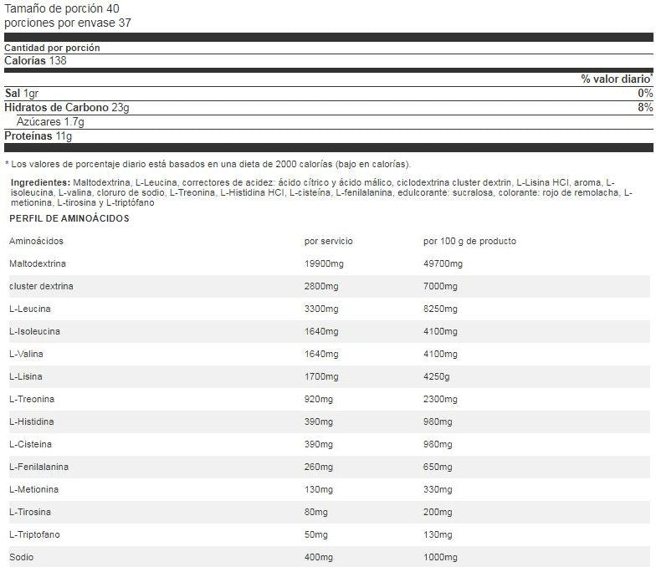Click the '8250mg' value
Viewport: 656px width, 567px height.
point(440,309)
